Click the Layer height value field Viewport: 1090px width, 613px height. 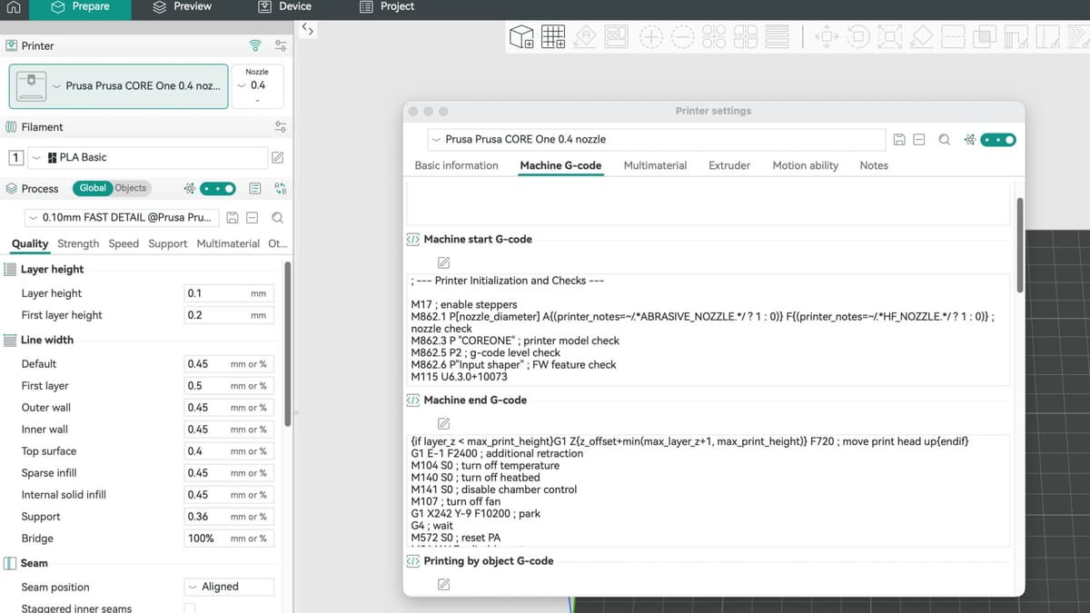(x=230, y=293)
